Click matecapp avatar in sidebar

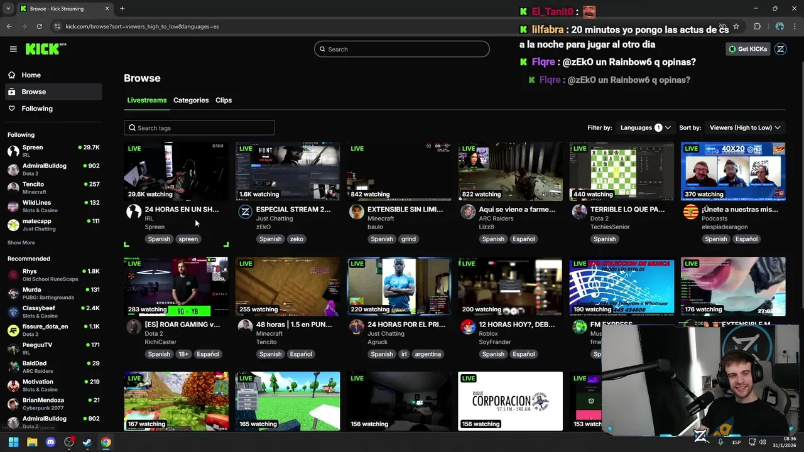tap(13, 225)
